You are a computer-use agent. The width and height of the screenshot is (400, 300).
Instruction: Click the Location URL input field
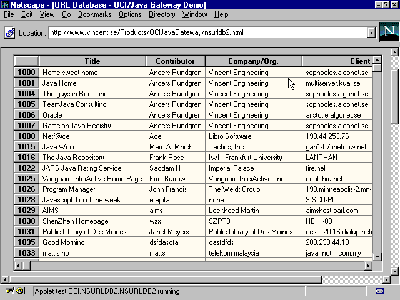(x=208, y=32)
